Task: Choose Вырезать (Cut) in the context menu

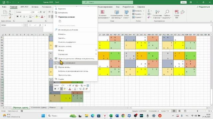Action: (76, 9)
